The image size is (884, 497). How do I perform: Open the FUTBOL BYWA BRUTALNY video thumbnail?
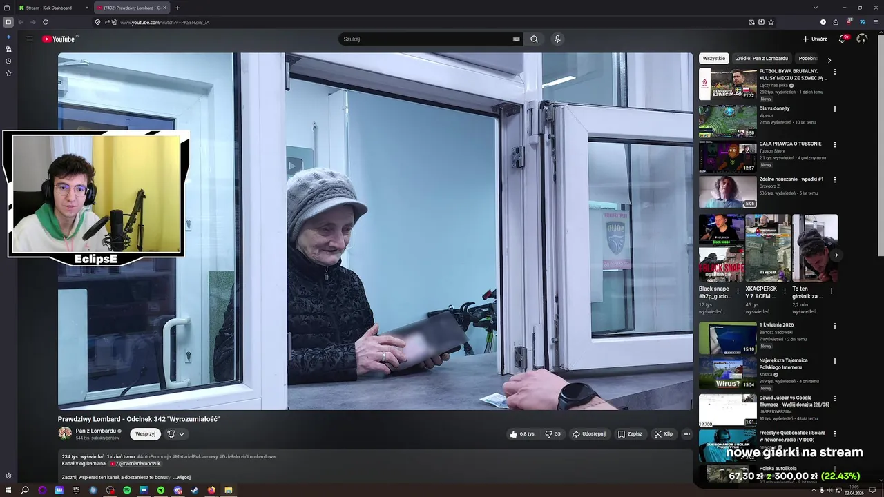tap(727, 84)
